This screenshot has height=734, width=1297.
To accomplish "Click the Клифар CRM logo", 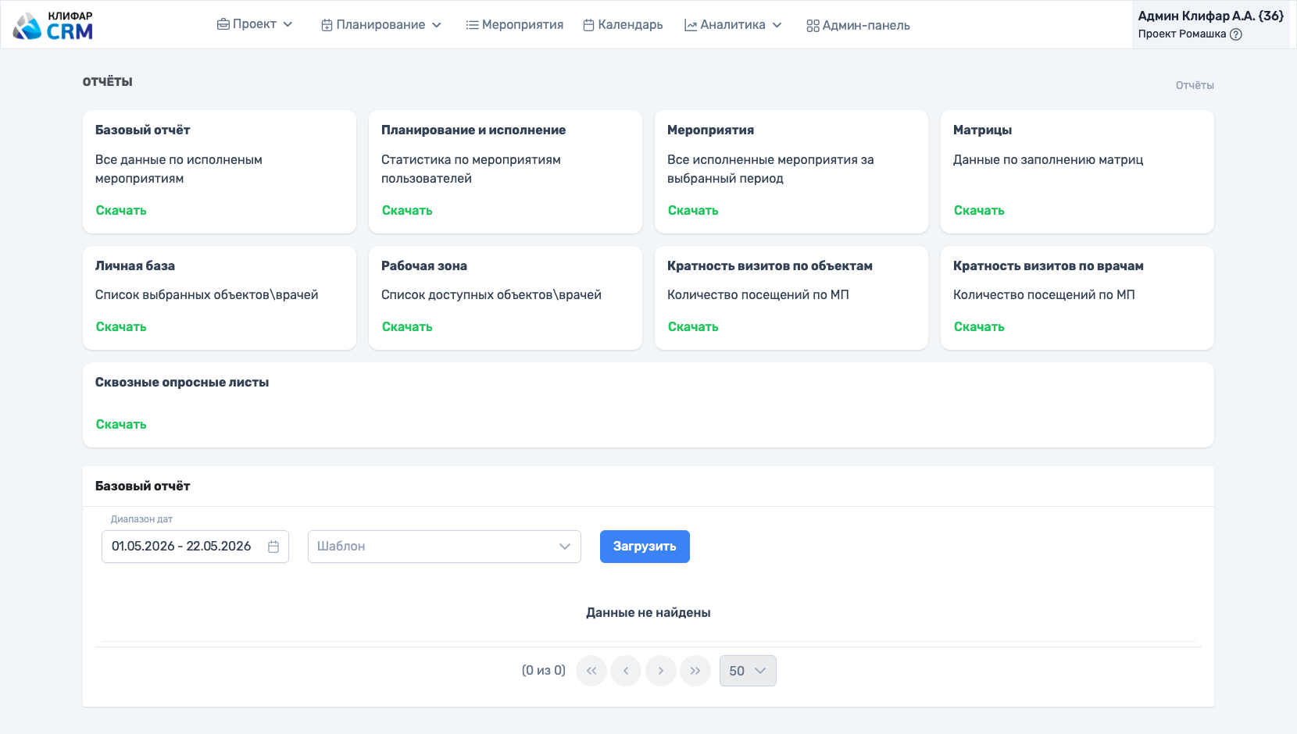I will 53,26.
